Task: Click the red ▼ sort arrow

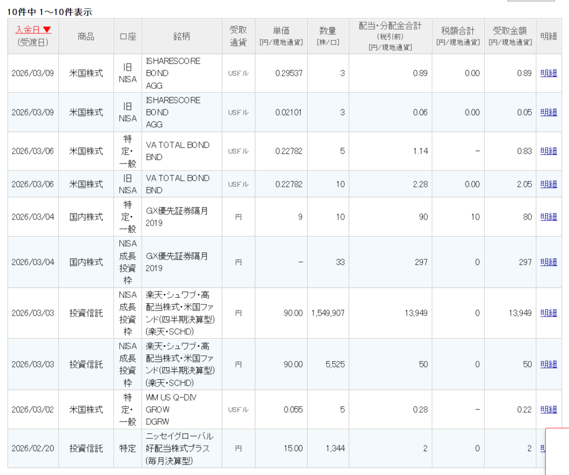Action: click(47, 30)
